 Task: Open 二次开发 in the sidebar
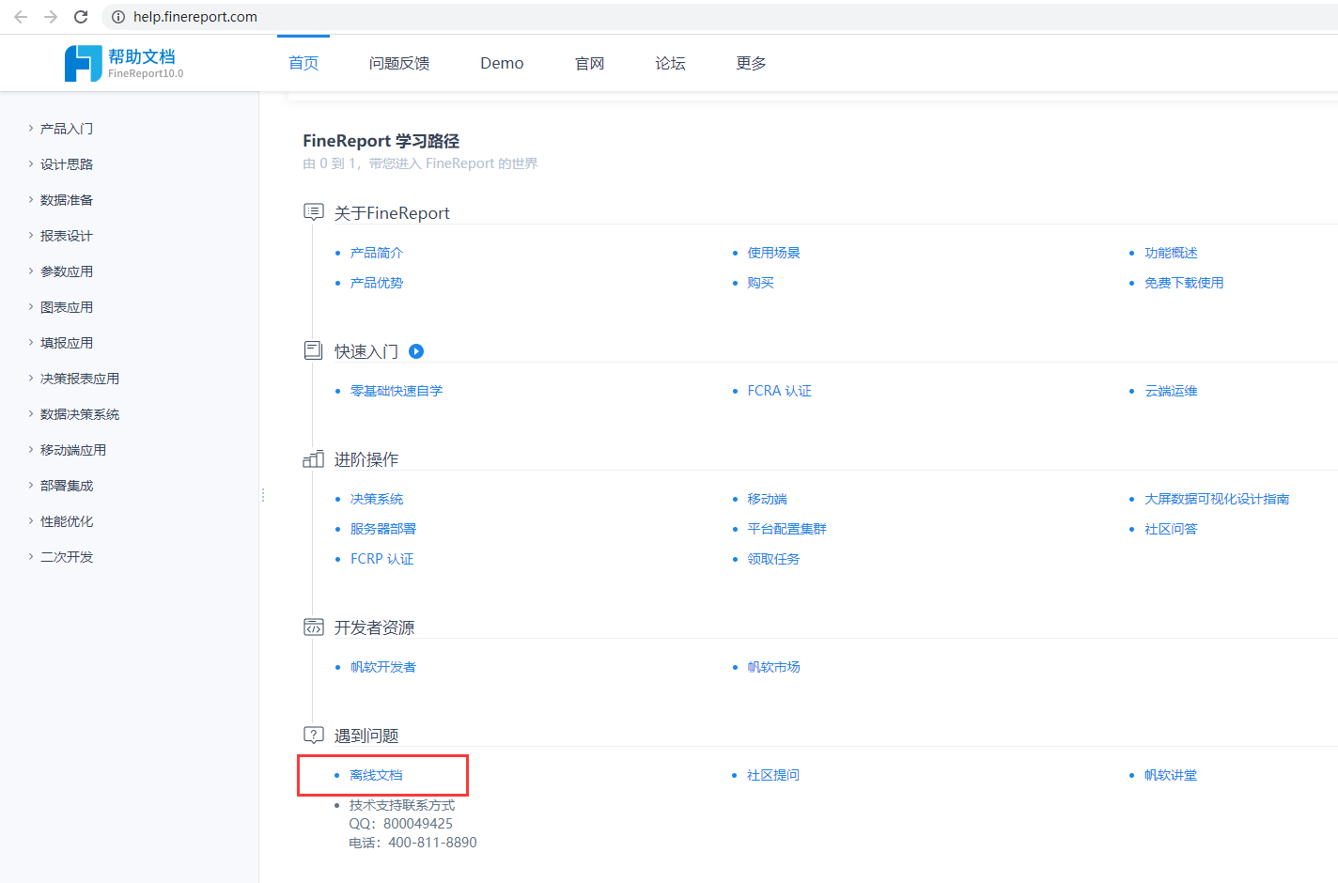point(67,557)
